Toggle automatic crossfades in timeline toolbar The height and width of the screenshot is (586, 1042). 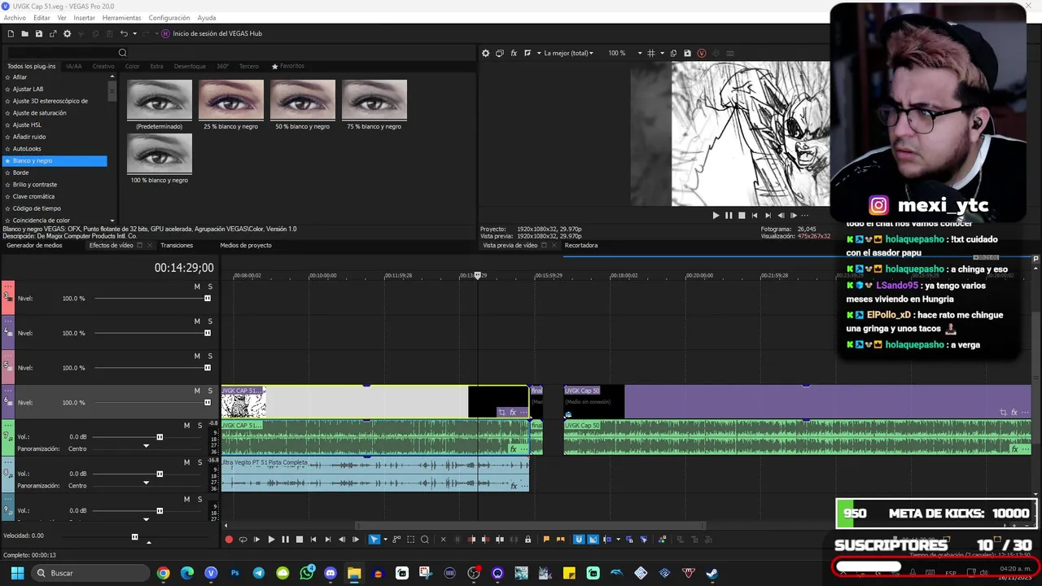[593, 539]
